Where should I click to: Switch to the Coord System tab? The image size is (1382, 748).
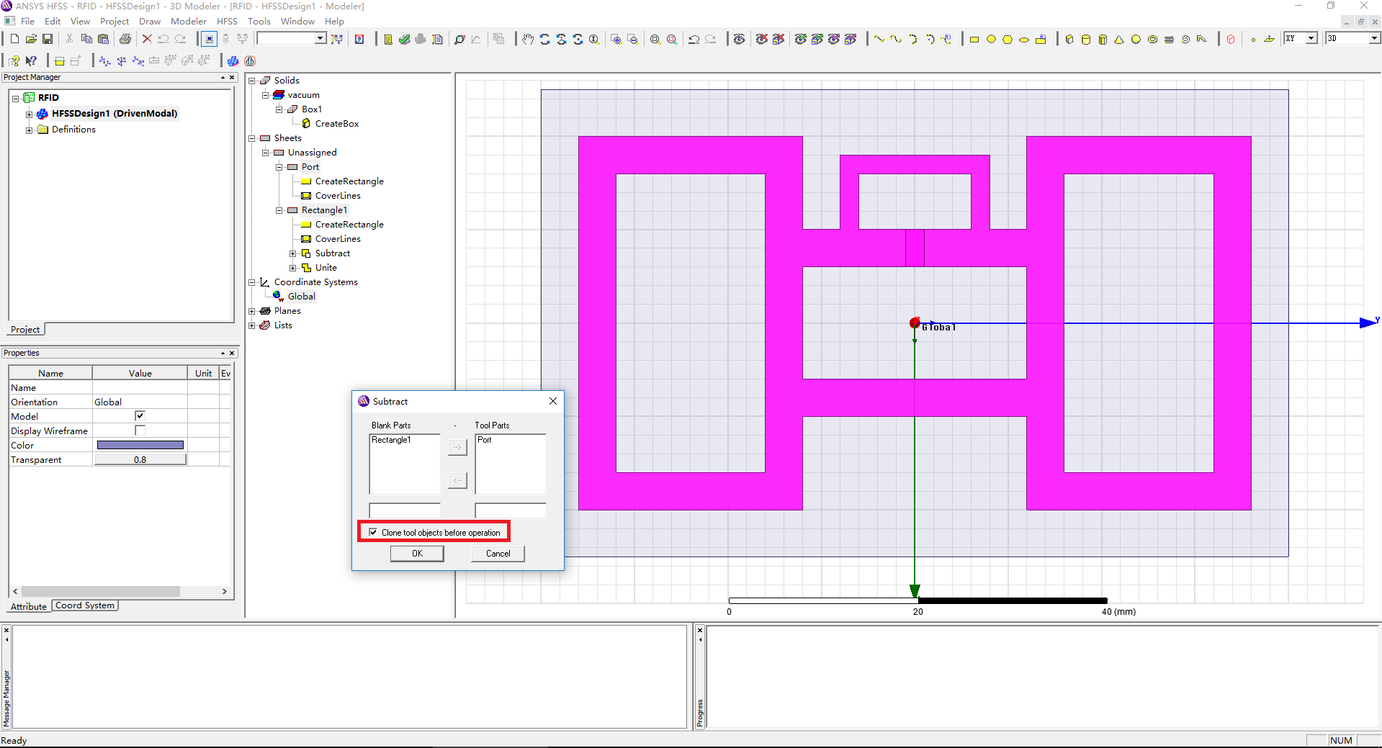85,605
